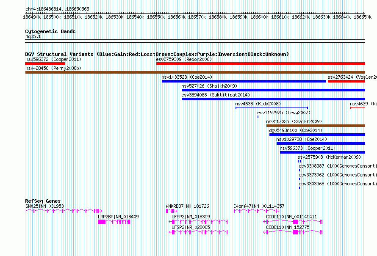Click the 186550k position on the ruler
The height and width of the screenshot is (256, 377).
tap(156, 17)
